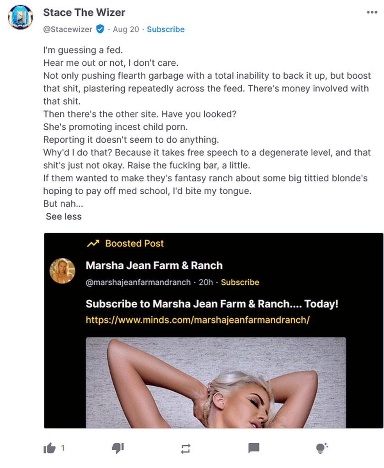Subscribe to @Stacewizer
This screenshot has width=384, height=468.
pos(165,29)
